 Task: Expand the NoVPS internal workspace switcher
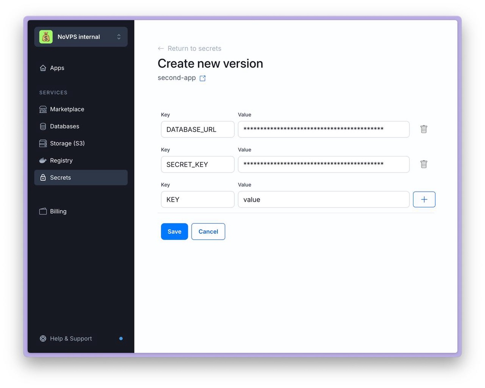coord(118,37)
